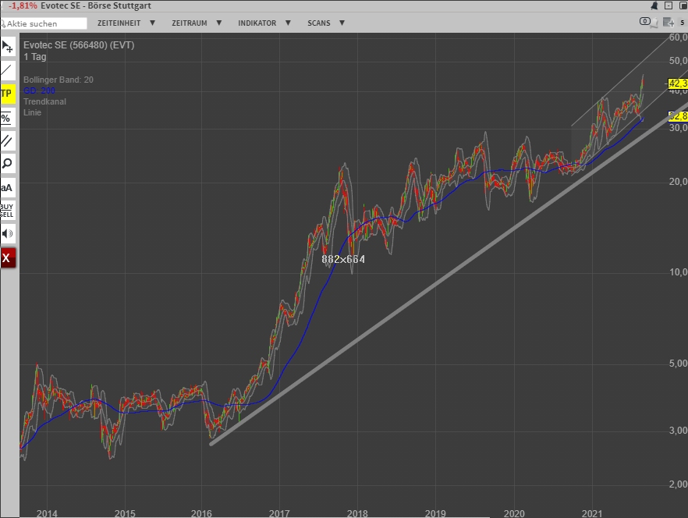Expand the ZEITRAUM dropdown arrow

tap(219, 23)
